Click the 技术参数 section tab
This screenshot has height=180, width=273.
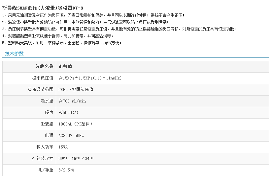14,54
